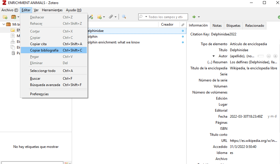Open the New Library box icon
Screen dimensions: 280x164
point(14,17)
